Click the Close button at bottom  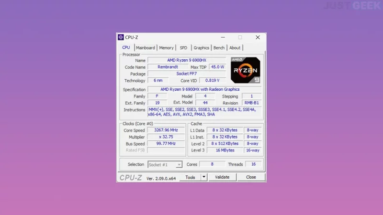click(251, 177)
